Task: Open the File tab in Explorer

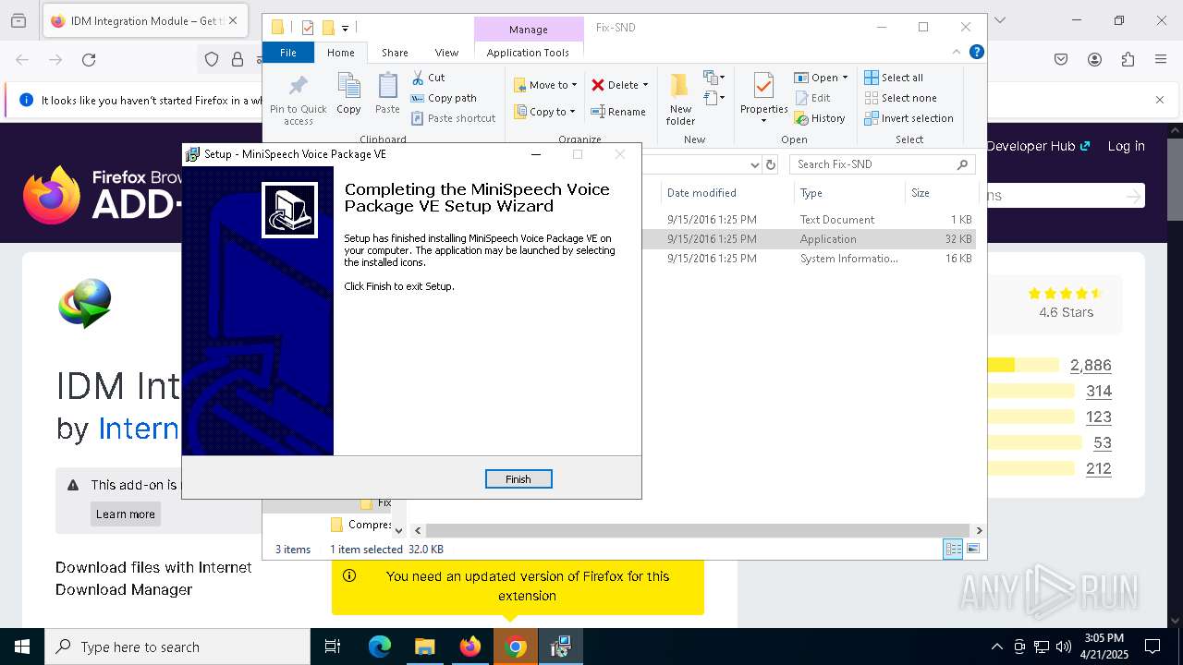Action: coord(288,53)
